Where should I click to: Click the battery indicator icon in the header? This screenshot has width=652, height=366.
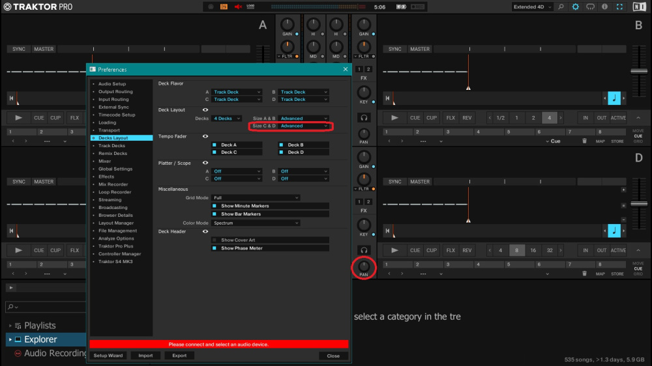401,7
